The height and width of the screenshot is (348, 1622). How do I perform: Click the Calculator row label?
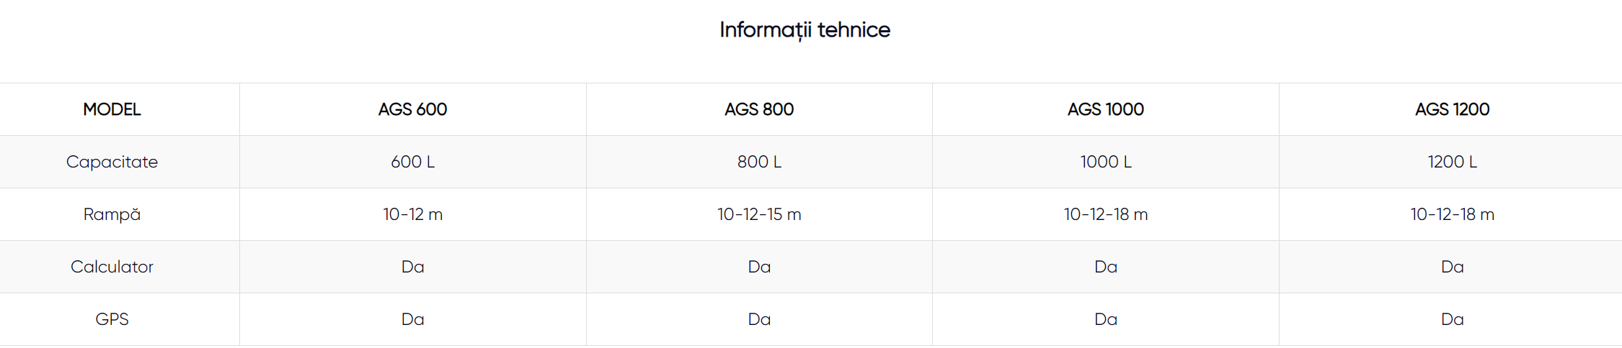[x=112, y=267]
